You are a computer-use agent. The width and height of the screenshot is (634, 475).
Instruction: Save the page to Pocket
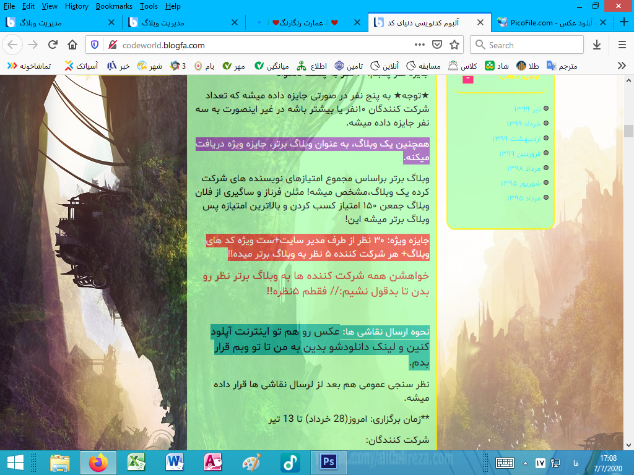(437, 45)
